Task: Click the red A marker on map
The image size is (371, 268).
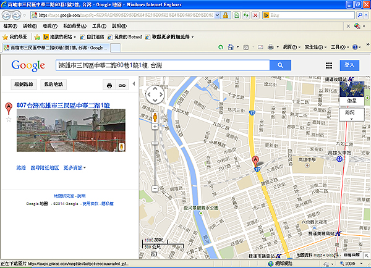Action: point(255,162)
